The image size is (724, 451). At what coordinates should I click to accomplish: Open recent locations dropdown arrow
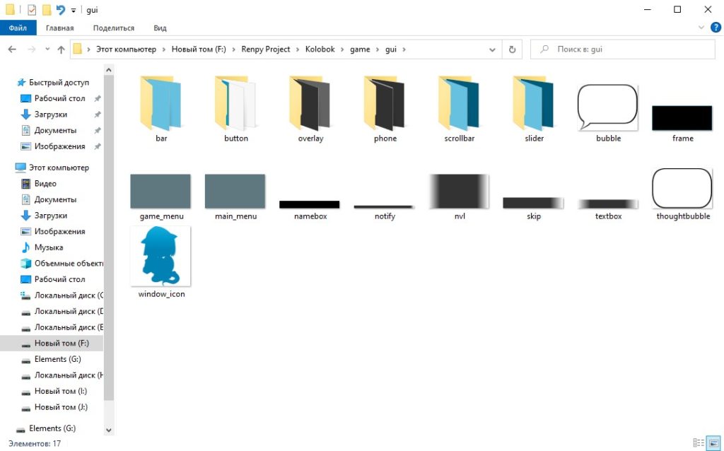pos(47,49)
